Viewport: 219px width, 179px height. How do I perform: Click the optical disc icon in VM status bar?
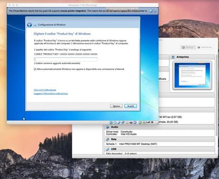click(115, 122)
